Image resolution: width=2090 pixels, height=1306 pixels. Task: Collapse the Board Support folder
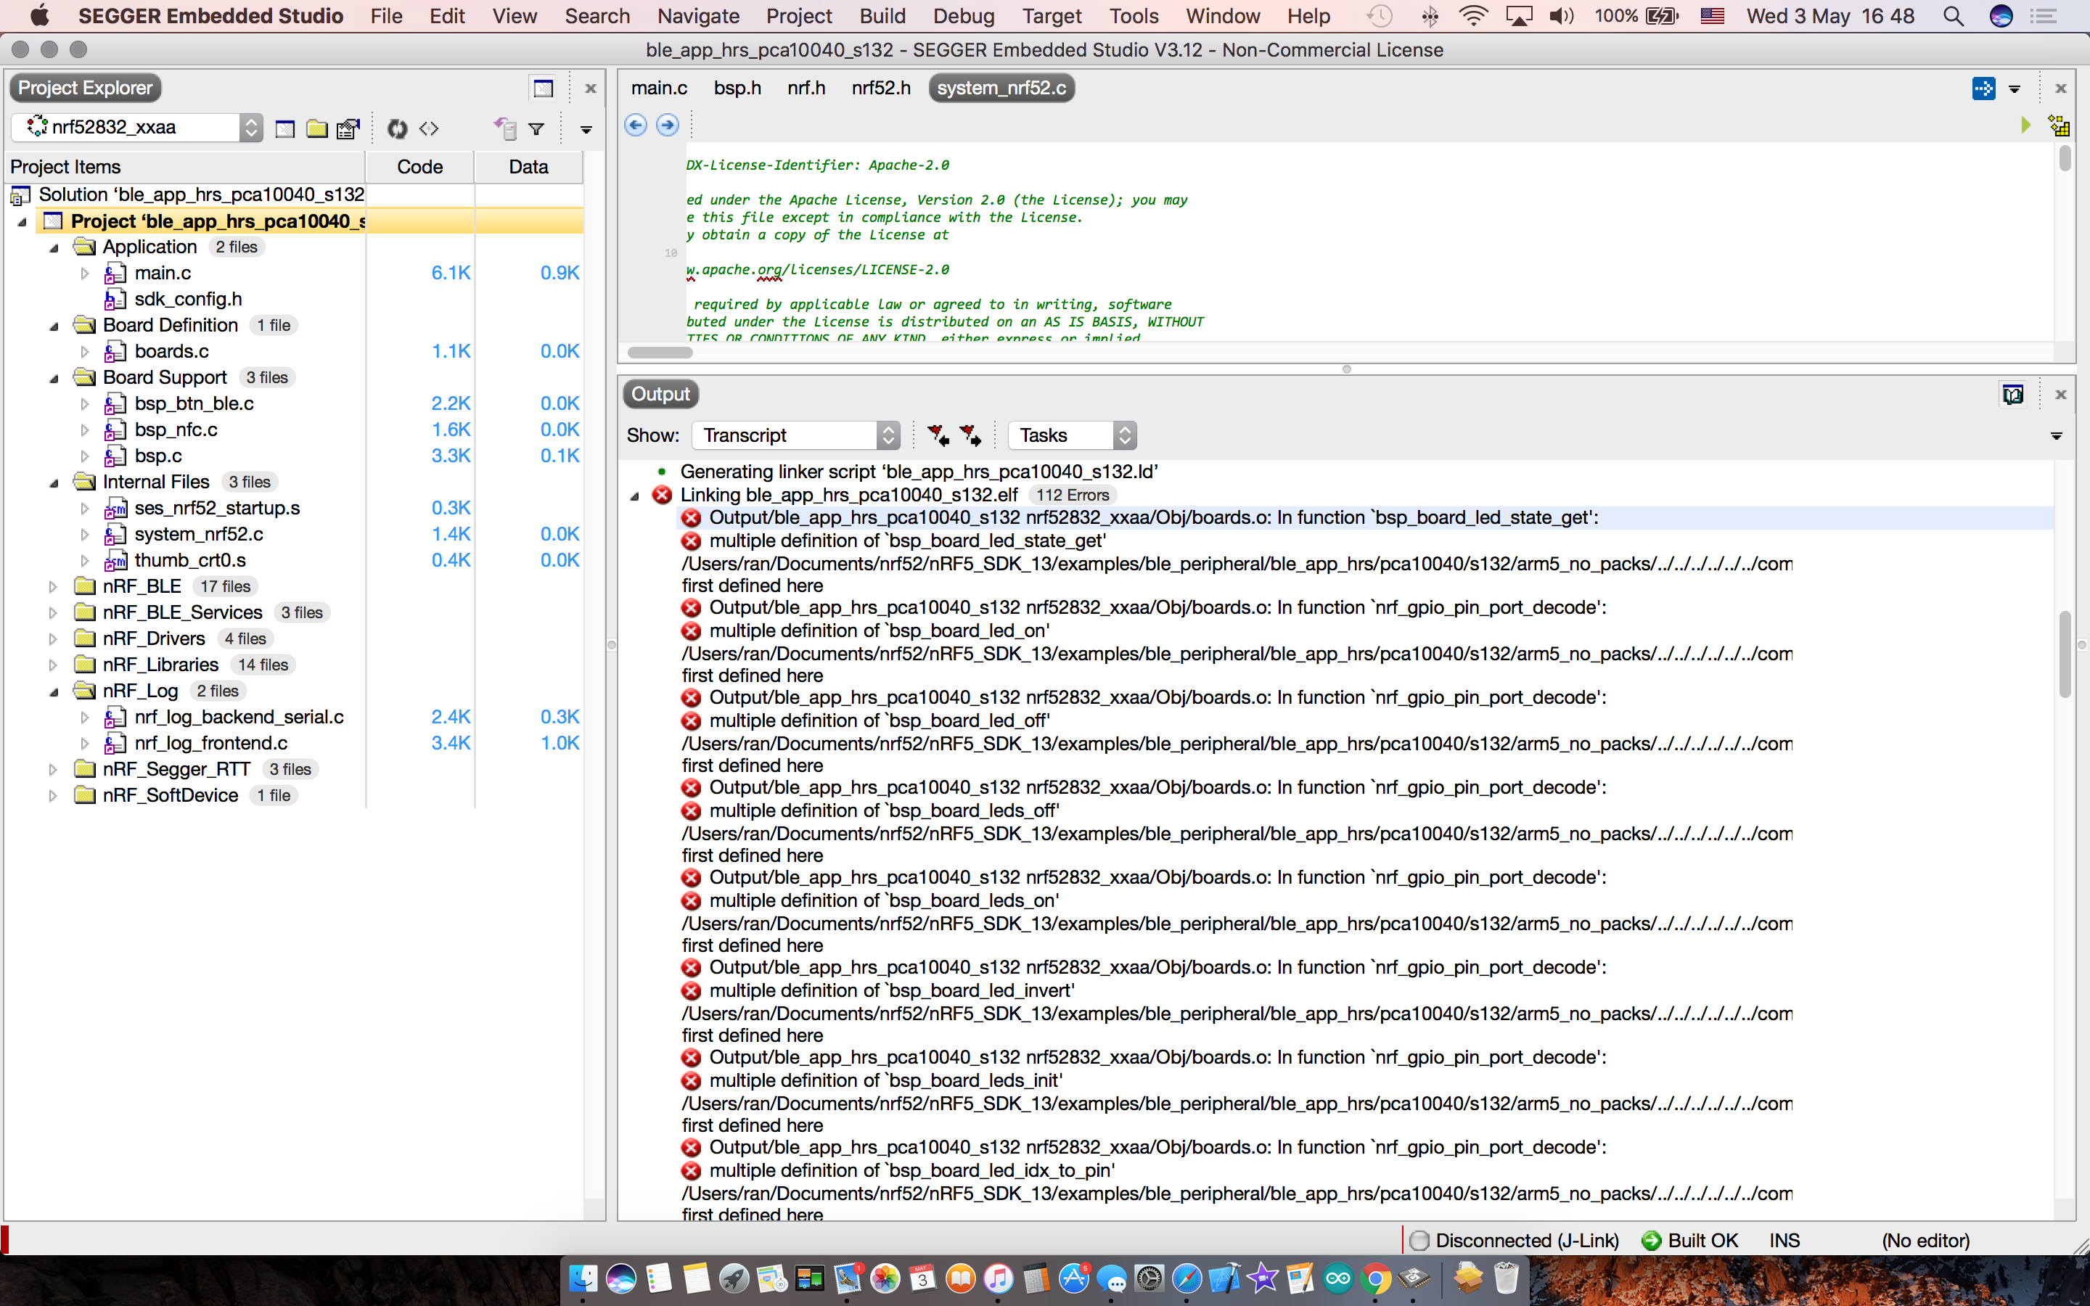(x=54, y=378)
